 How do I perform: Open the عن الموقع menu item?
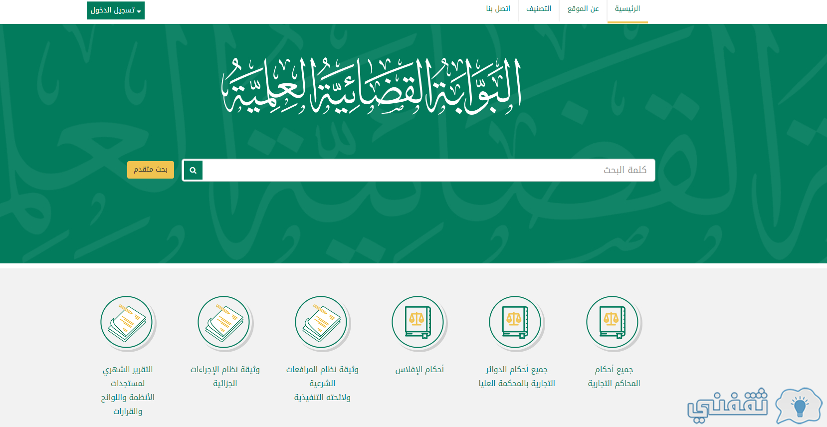[583, 9]
